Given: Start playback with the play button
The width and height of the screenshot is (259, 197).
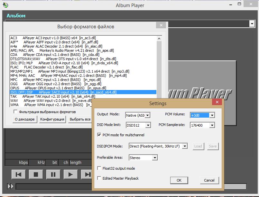Looking at the screenshot, I should click(x=70, y=175).
